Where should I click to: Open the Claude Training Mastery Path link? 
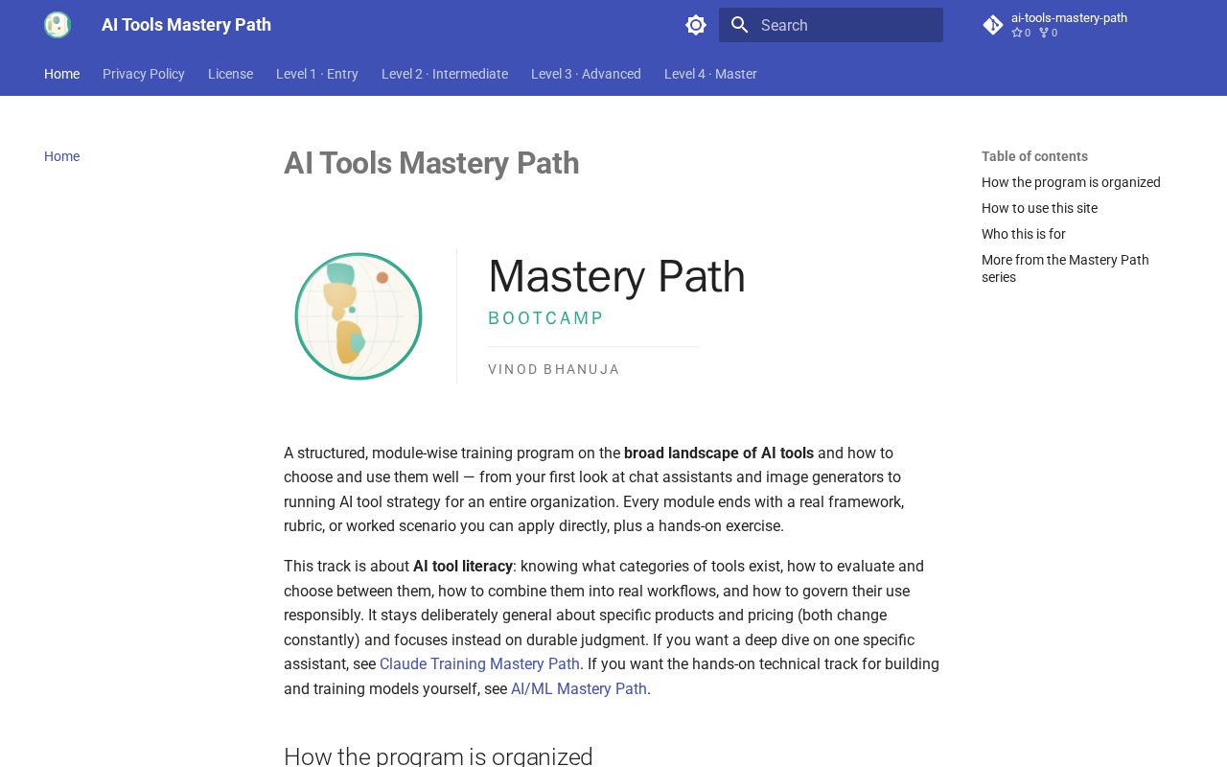479,663
